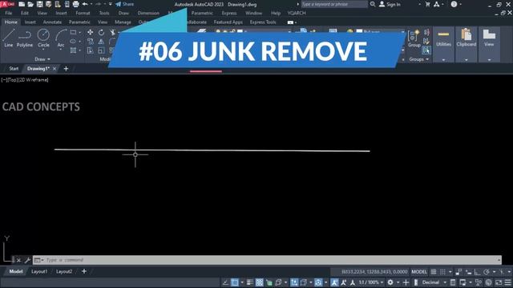Screen dimensions: 513x288
Task: Open the Dimension menu
Action: click(x=148, y=13)
